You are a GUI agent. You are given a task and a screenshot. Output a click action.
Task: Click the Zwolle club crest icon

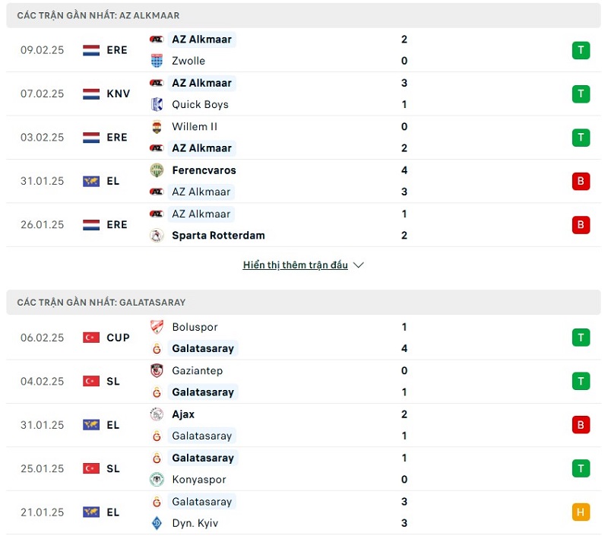(157, 61)
